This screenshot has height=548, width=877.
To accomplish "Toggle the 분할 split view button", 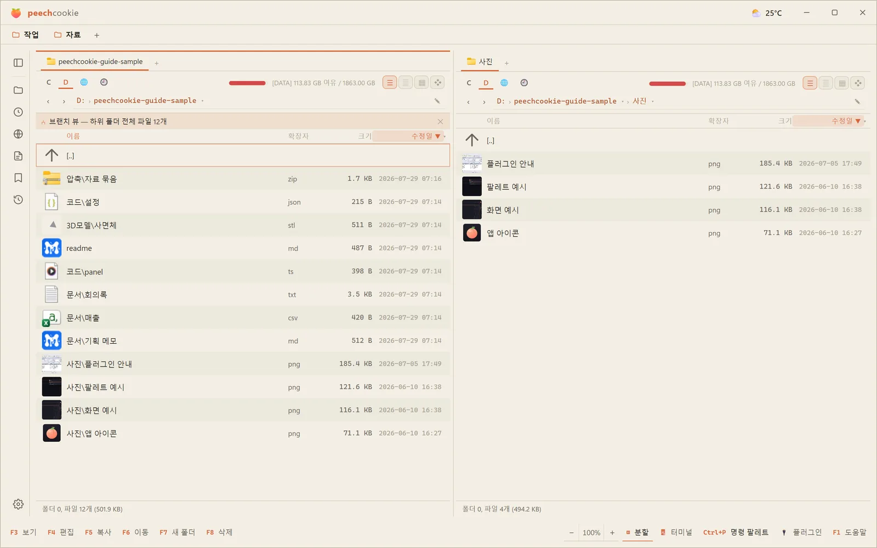I will point(637,532).
